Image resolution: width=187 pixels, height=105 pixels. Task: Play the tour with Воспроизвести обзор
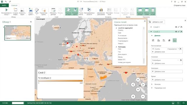6,12
